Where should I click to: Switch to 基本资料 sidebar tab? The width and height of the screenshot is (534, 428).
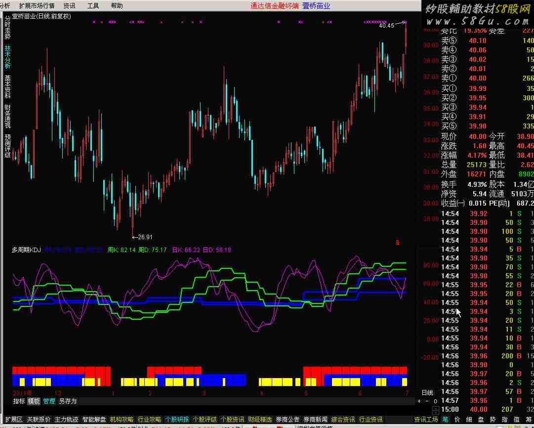(7, 86)
